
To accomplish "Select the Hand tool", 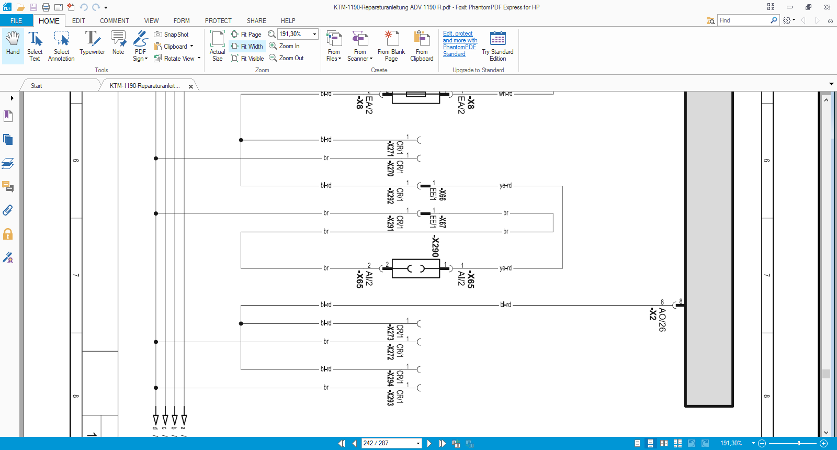I will click(13, 44).
